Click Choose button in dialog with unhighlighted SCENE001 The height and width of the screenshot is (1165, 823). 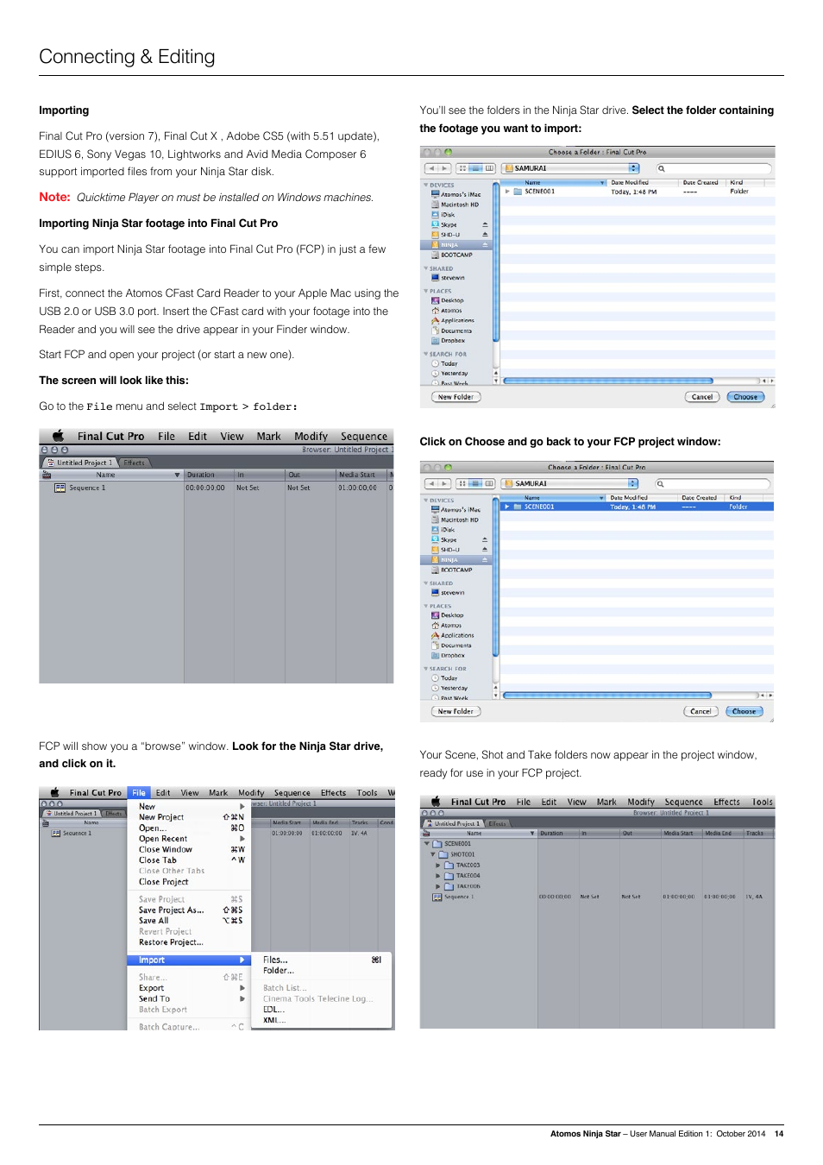pos(745,397)
